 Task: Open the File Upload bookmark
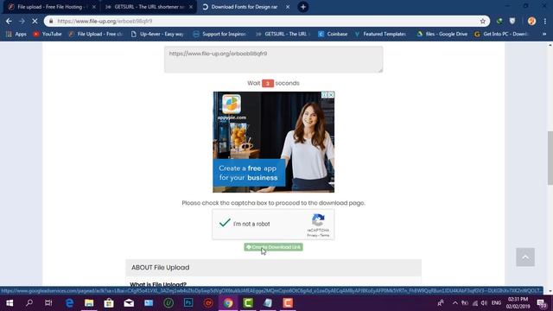click(x=96, y=34)
